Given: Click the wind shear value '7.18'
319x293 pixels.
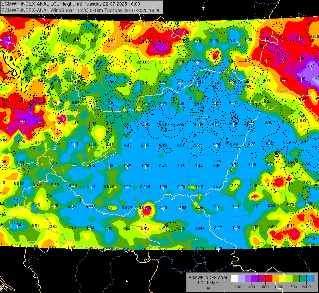Looking at the screenshot, I should click(288, 163).
